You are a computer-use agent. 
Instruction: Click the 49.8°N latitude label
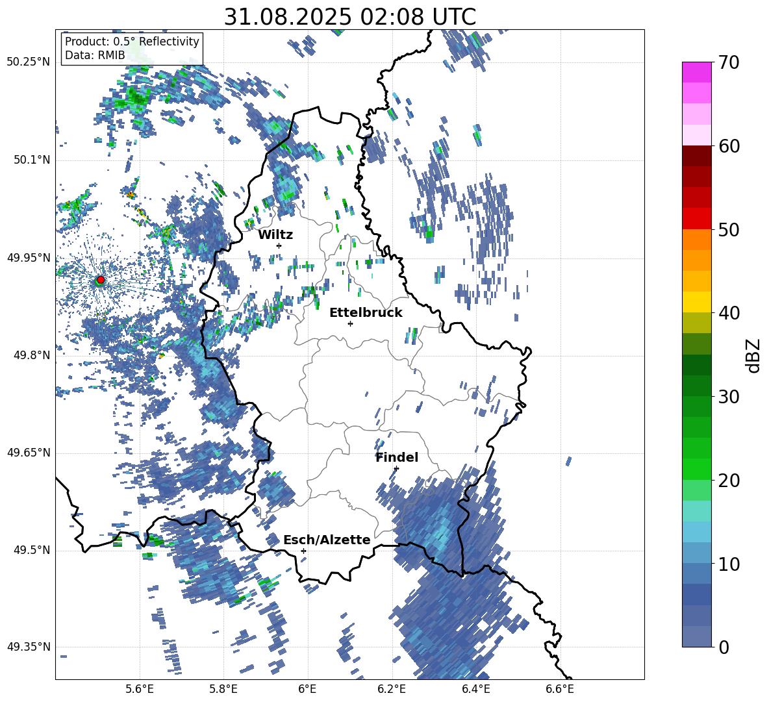pos(32,355)
